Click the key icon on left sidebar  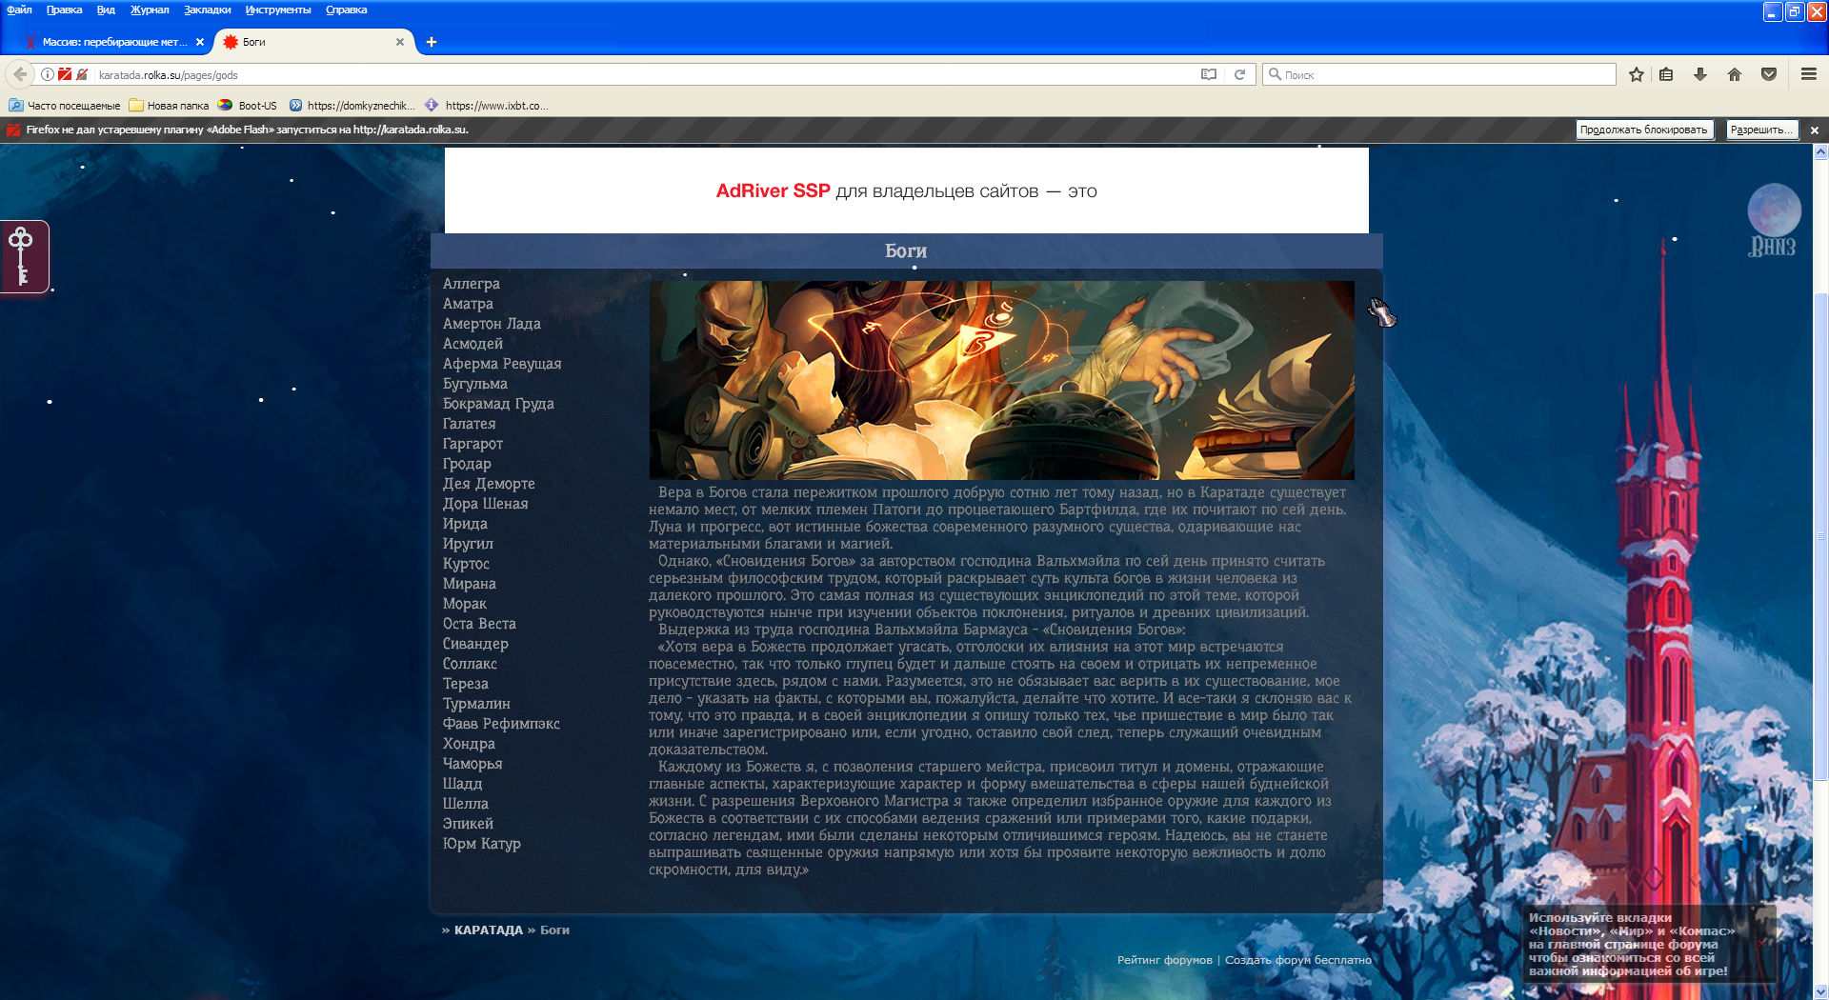[22, 257]
